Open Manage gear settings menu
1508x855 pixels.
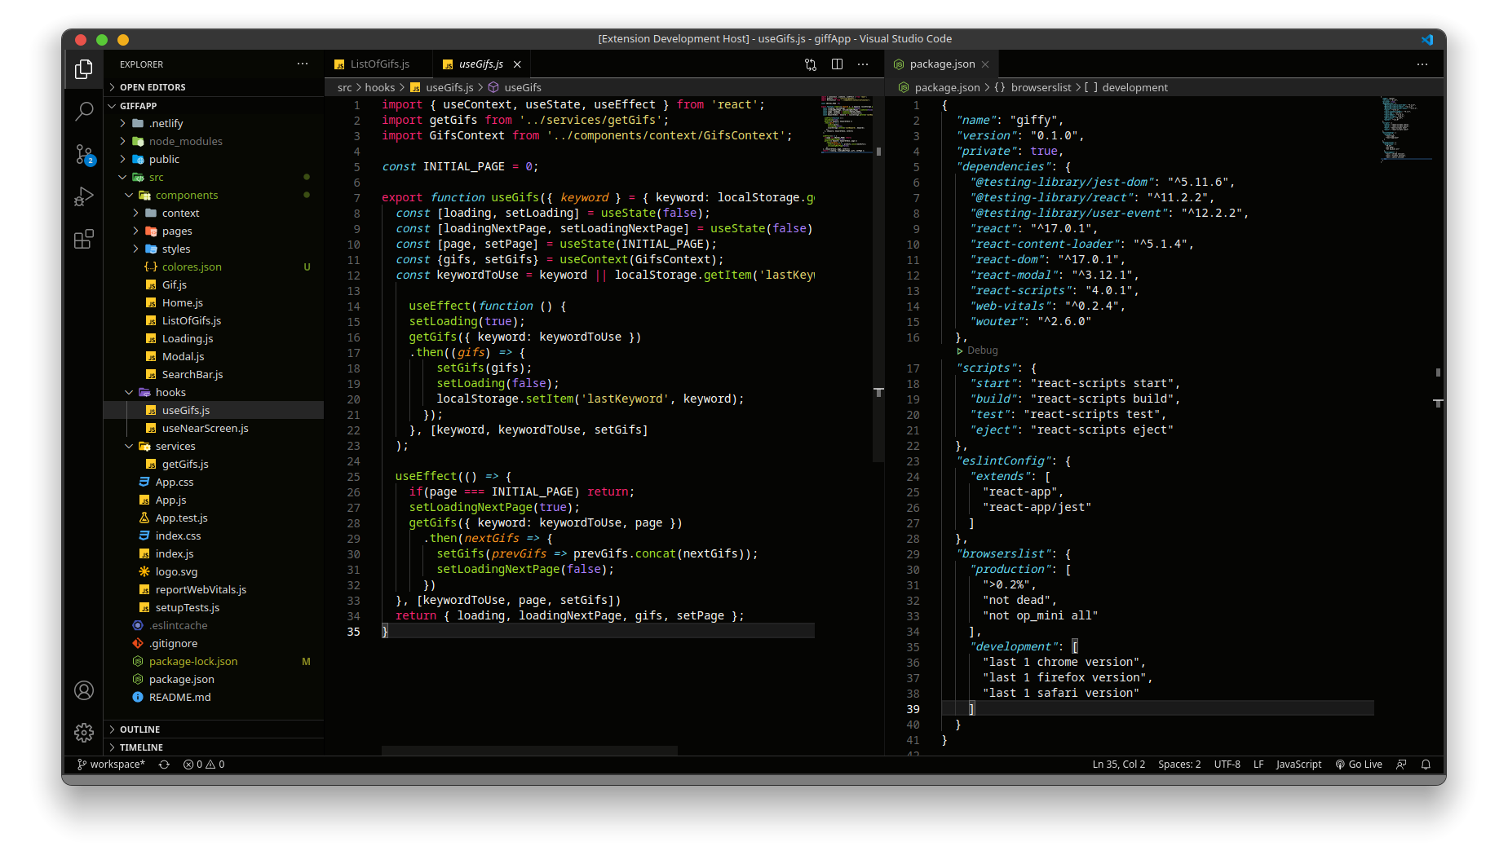pos(84,733)
